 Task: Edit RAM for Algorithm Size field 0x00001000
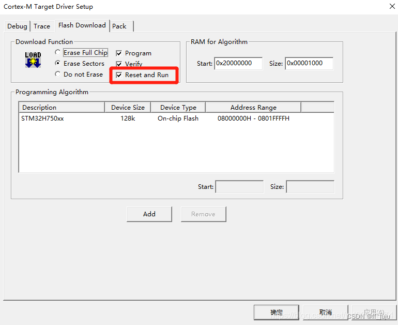[309, 63]
